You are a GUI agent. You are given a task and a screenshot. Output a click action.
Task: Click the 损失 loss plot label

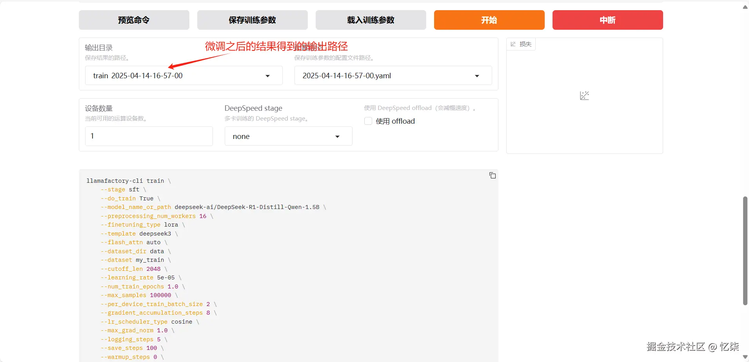coord(521,44)
